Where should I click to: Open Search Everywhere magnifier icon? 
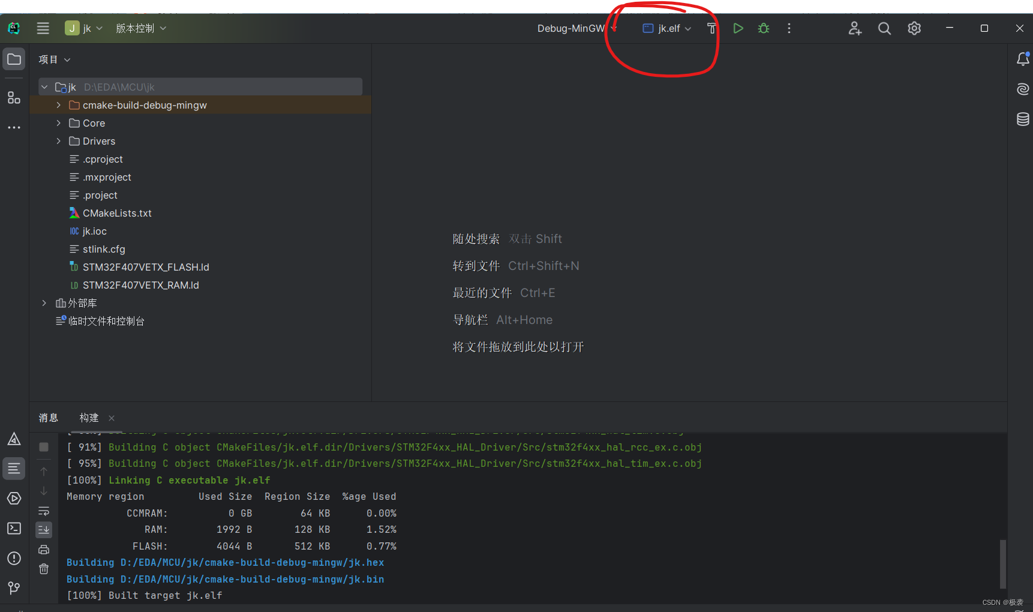884,28
